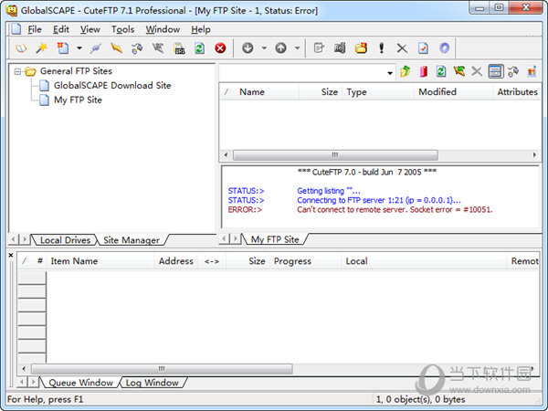
Task: Select GlobalSCAPE Download Site entry
Action: [x=112, y=85]
